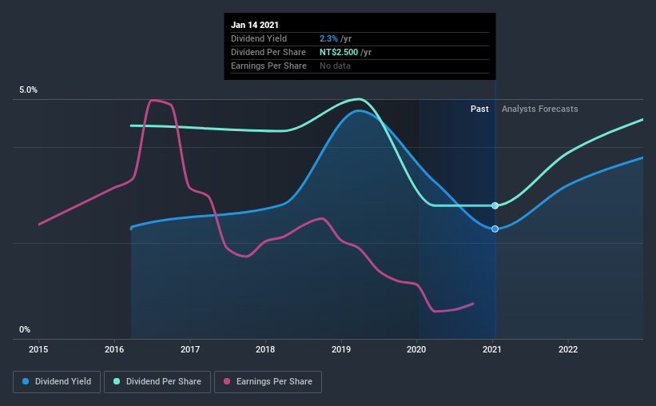Click the blue dot in Dividend Yield legend
Viewport: 656px width, 406px height.
pos(26,381)
